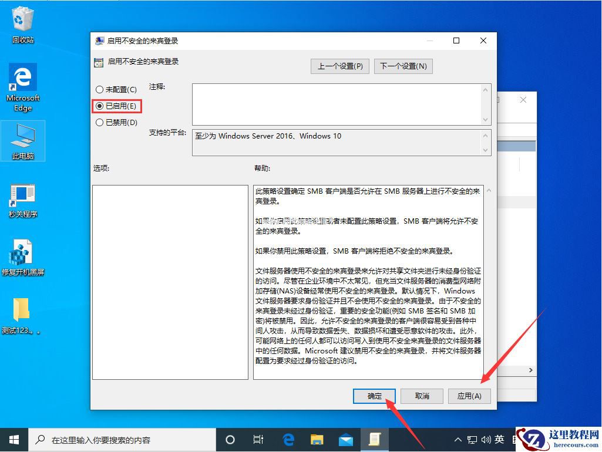Open the 回收站 desktop icon
The width and height of the screenshot is (602, 452).
click(22, 22)
